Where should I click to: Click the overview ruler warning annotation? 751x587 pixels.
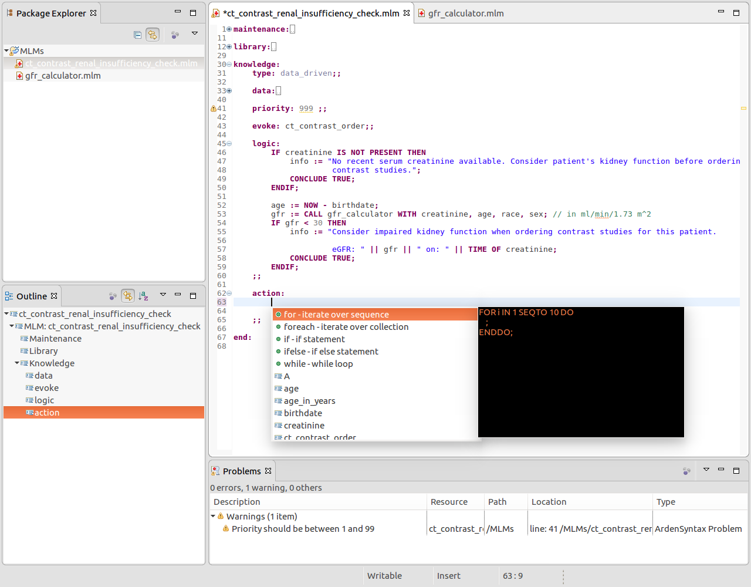click(743, 108)
